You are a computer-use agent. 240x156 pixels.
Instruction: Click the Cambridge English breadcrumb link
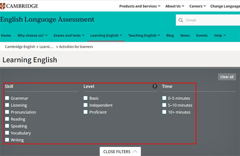pos(20,47)
